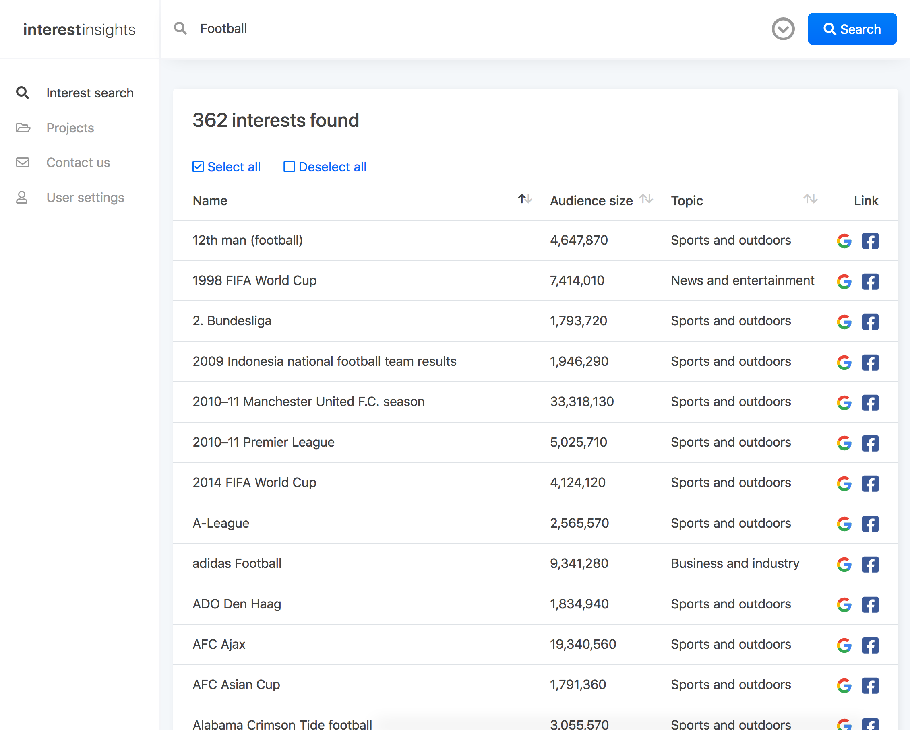Select the 2. Bundesliga row name
The height and width of the screenshot is (730, 910).
pos(232,321)
